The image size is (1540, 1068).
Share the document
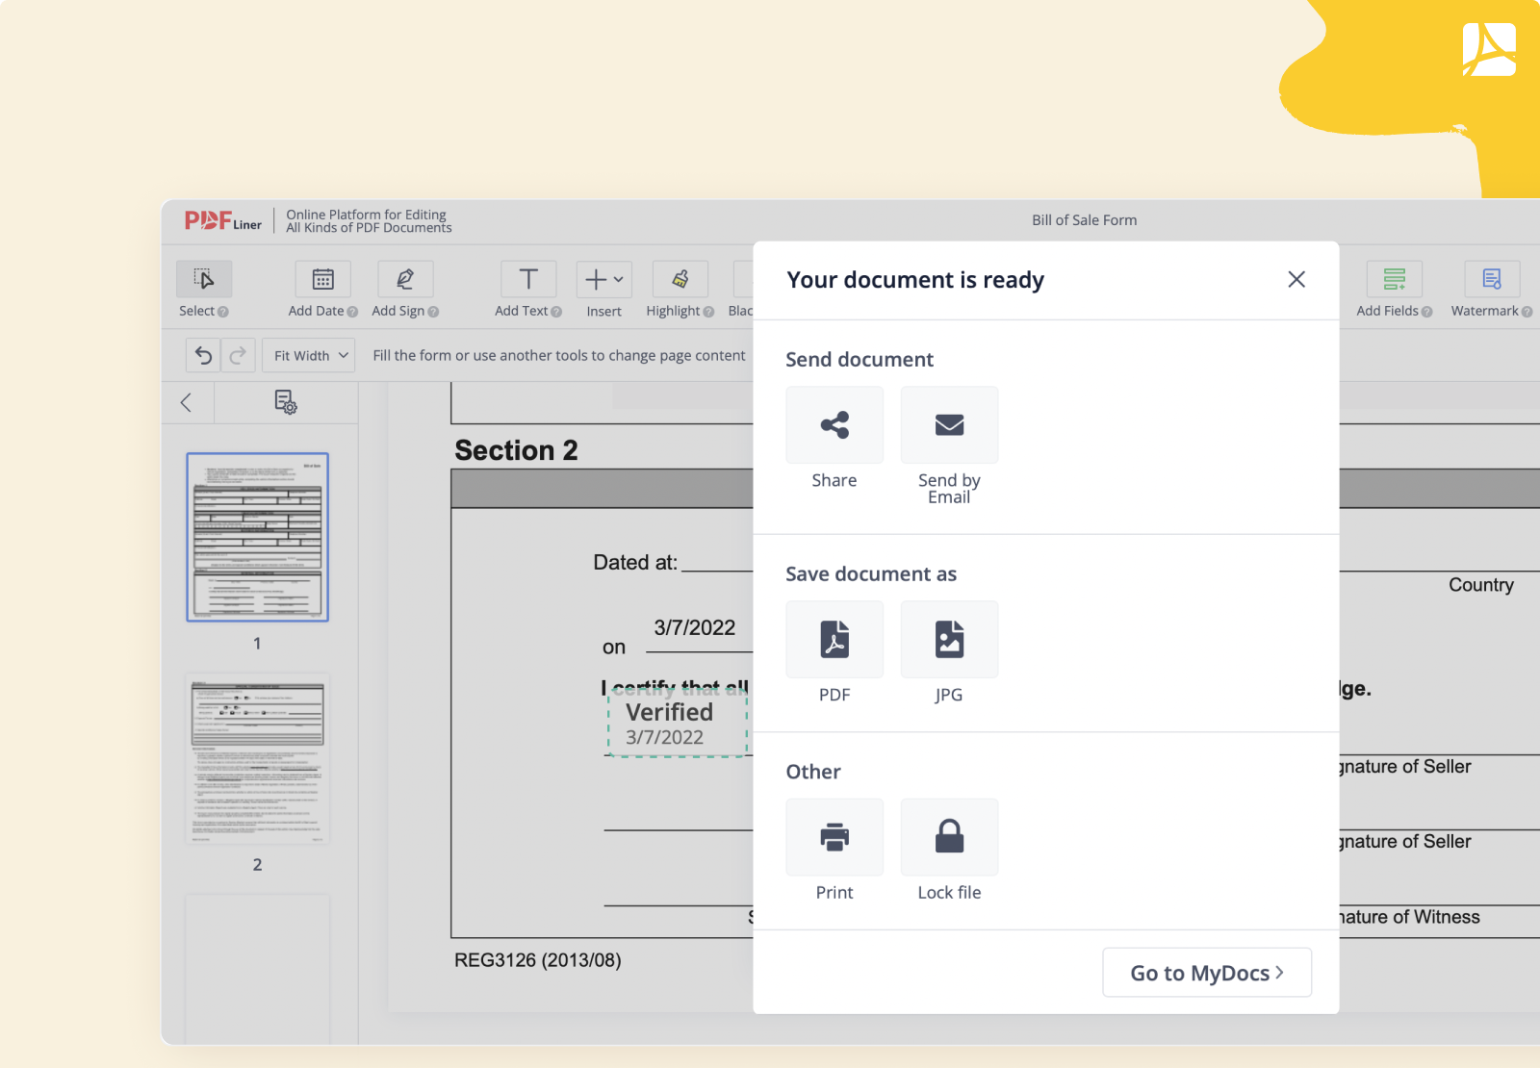[834, 424]
